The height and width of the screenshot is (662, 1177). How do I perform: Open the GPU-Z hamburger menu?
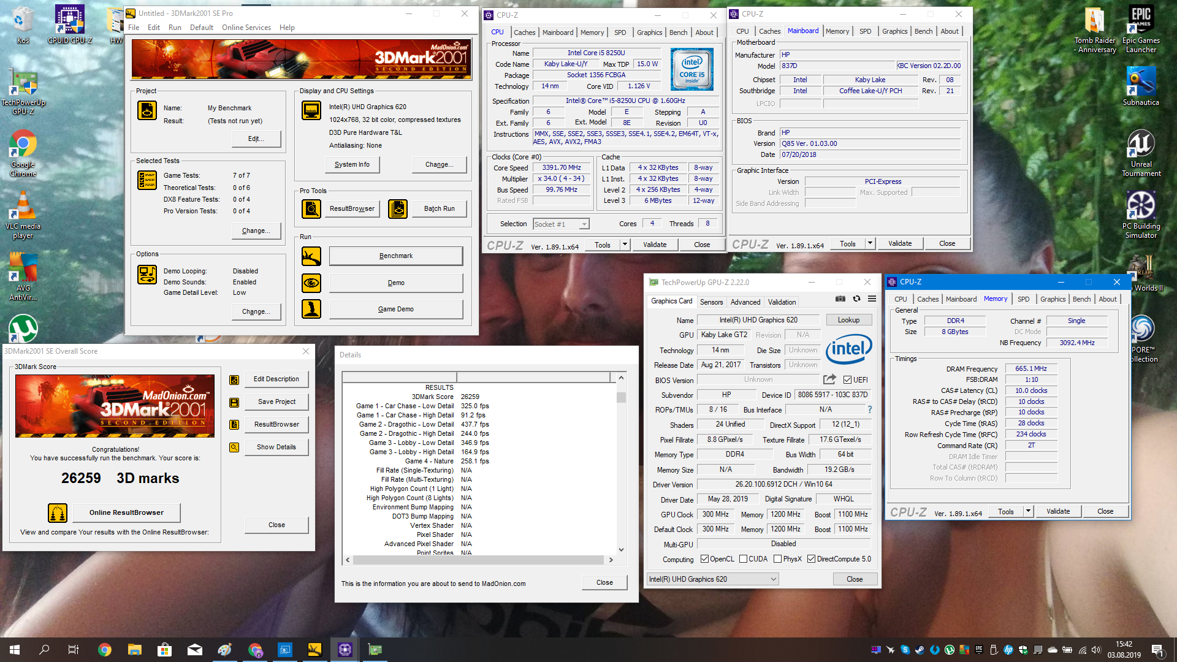coord(872,299)
